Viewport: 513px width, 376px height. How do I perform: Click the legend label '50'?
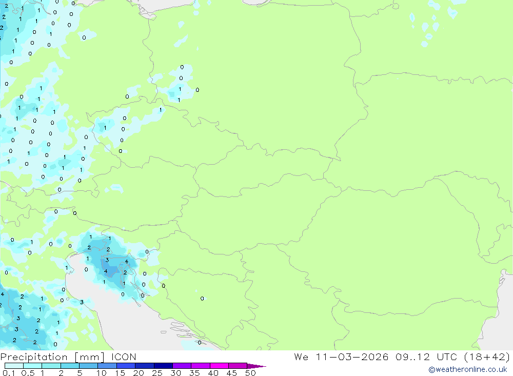(x=250, y=373)
